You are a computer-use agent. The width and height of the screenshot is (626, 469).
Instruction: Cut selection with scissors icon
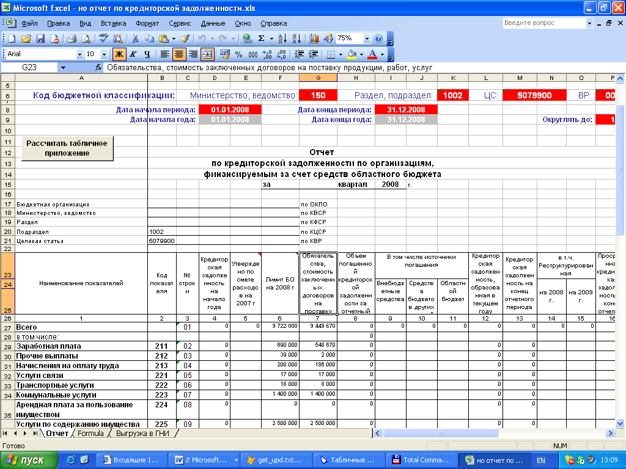coord(135,38)
